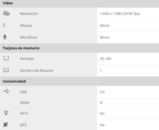Click the 1.920 x 1.080 resolution value
Screen dimensions: 159x130
120,13
